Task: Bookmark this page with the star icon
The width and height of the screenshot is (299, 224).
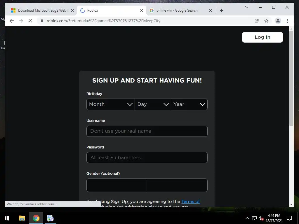Action: 266,21
